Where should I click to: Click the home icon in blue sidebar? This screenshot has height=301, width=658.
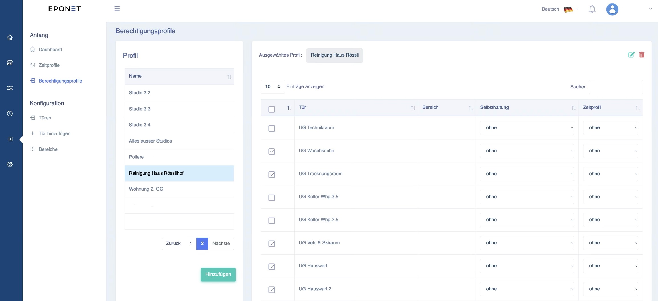pos(10,38)
